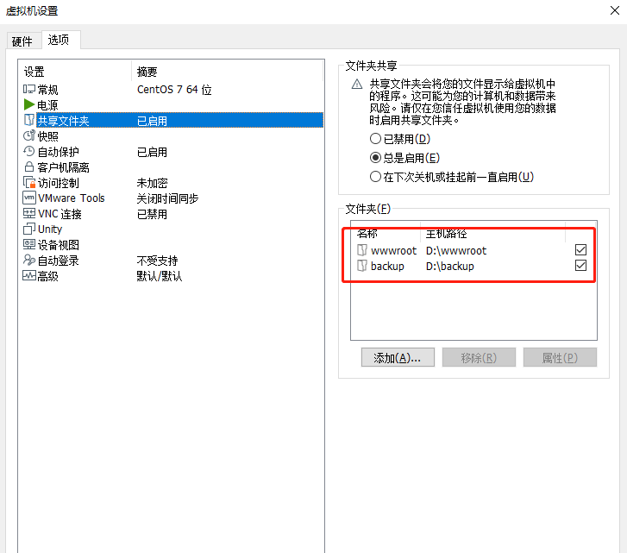Click the 名称 column header
Image resolution: width=627 pixels, height=553 pixels.
coord(386,233)
